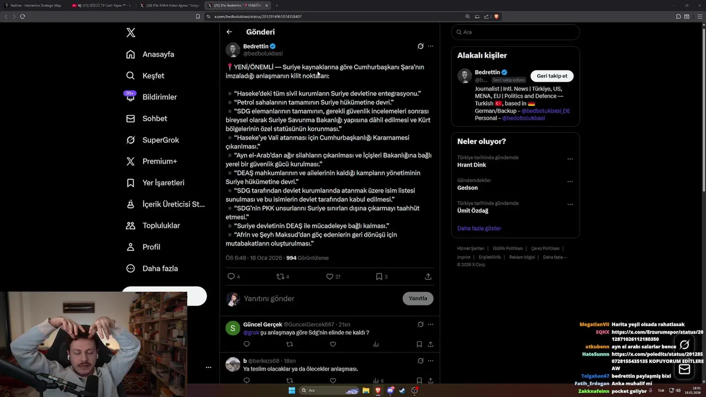The height and width of the screenshot is (397, 706).
Task: Open the X logo home link
Action: [131, 33]
